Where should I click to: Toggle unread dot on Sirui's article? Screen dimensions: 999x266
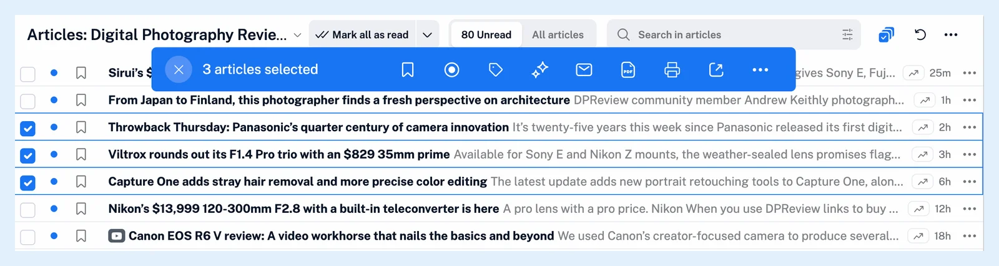54,73
